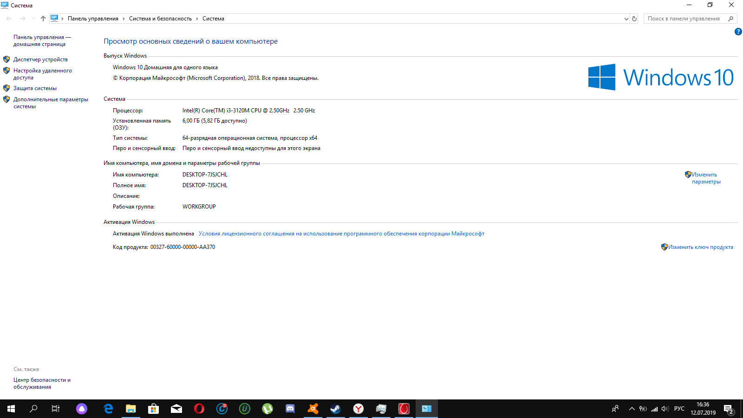Open Steam from taskbar
Image resolution: width=743 pixels, height=418 pixels.
[x=336, y=409]
